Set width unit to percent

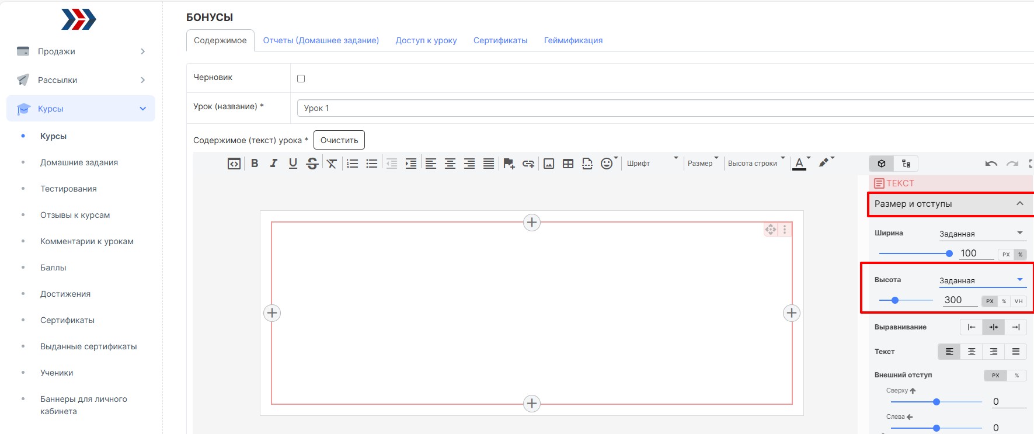1021,254
